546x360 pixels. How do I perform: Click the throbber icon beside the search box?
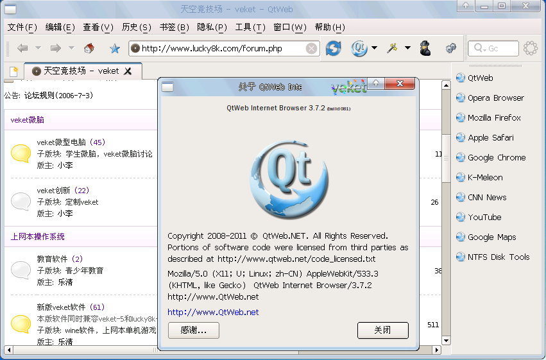[531, 48]
